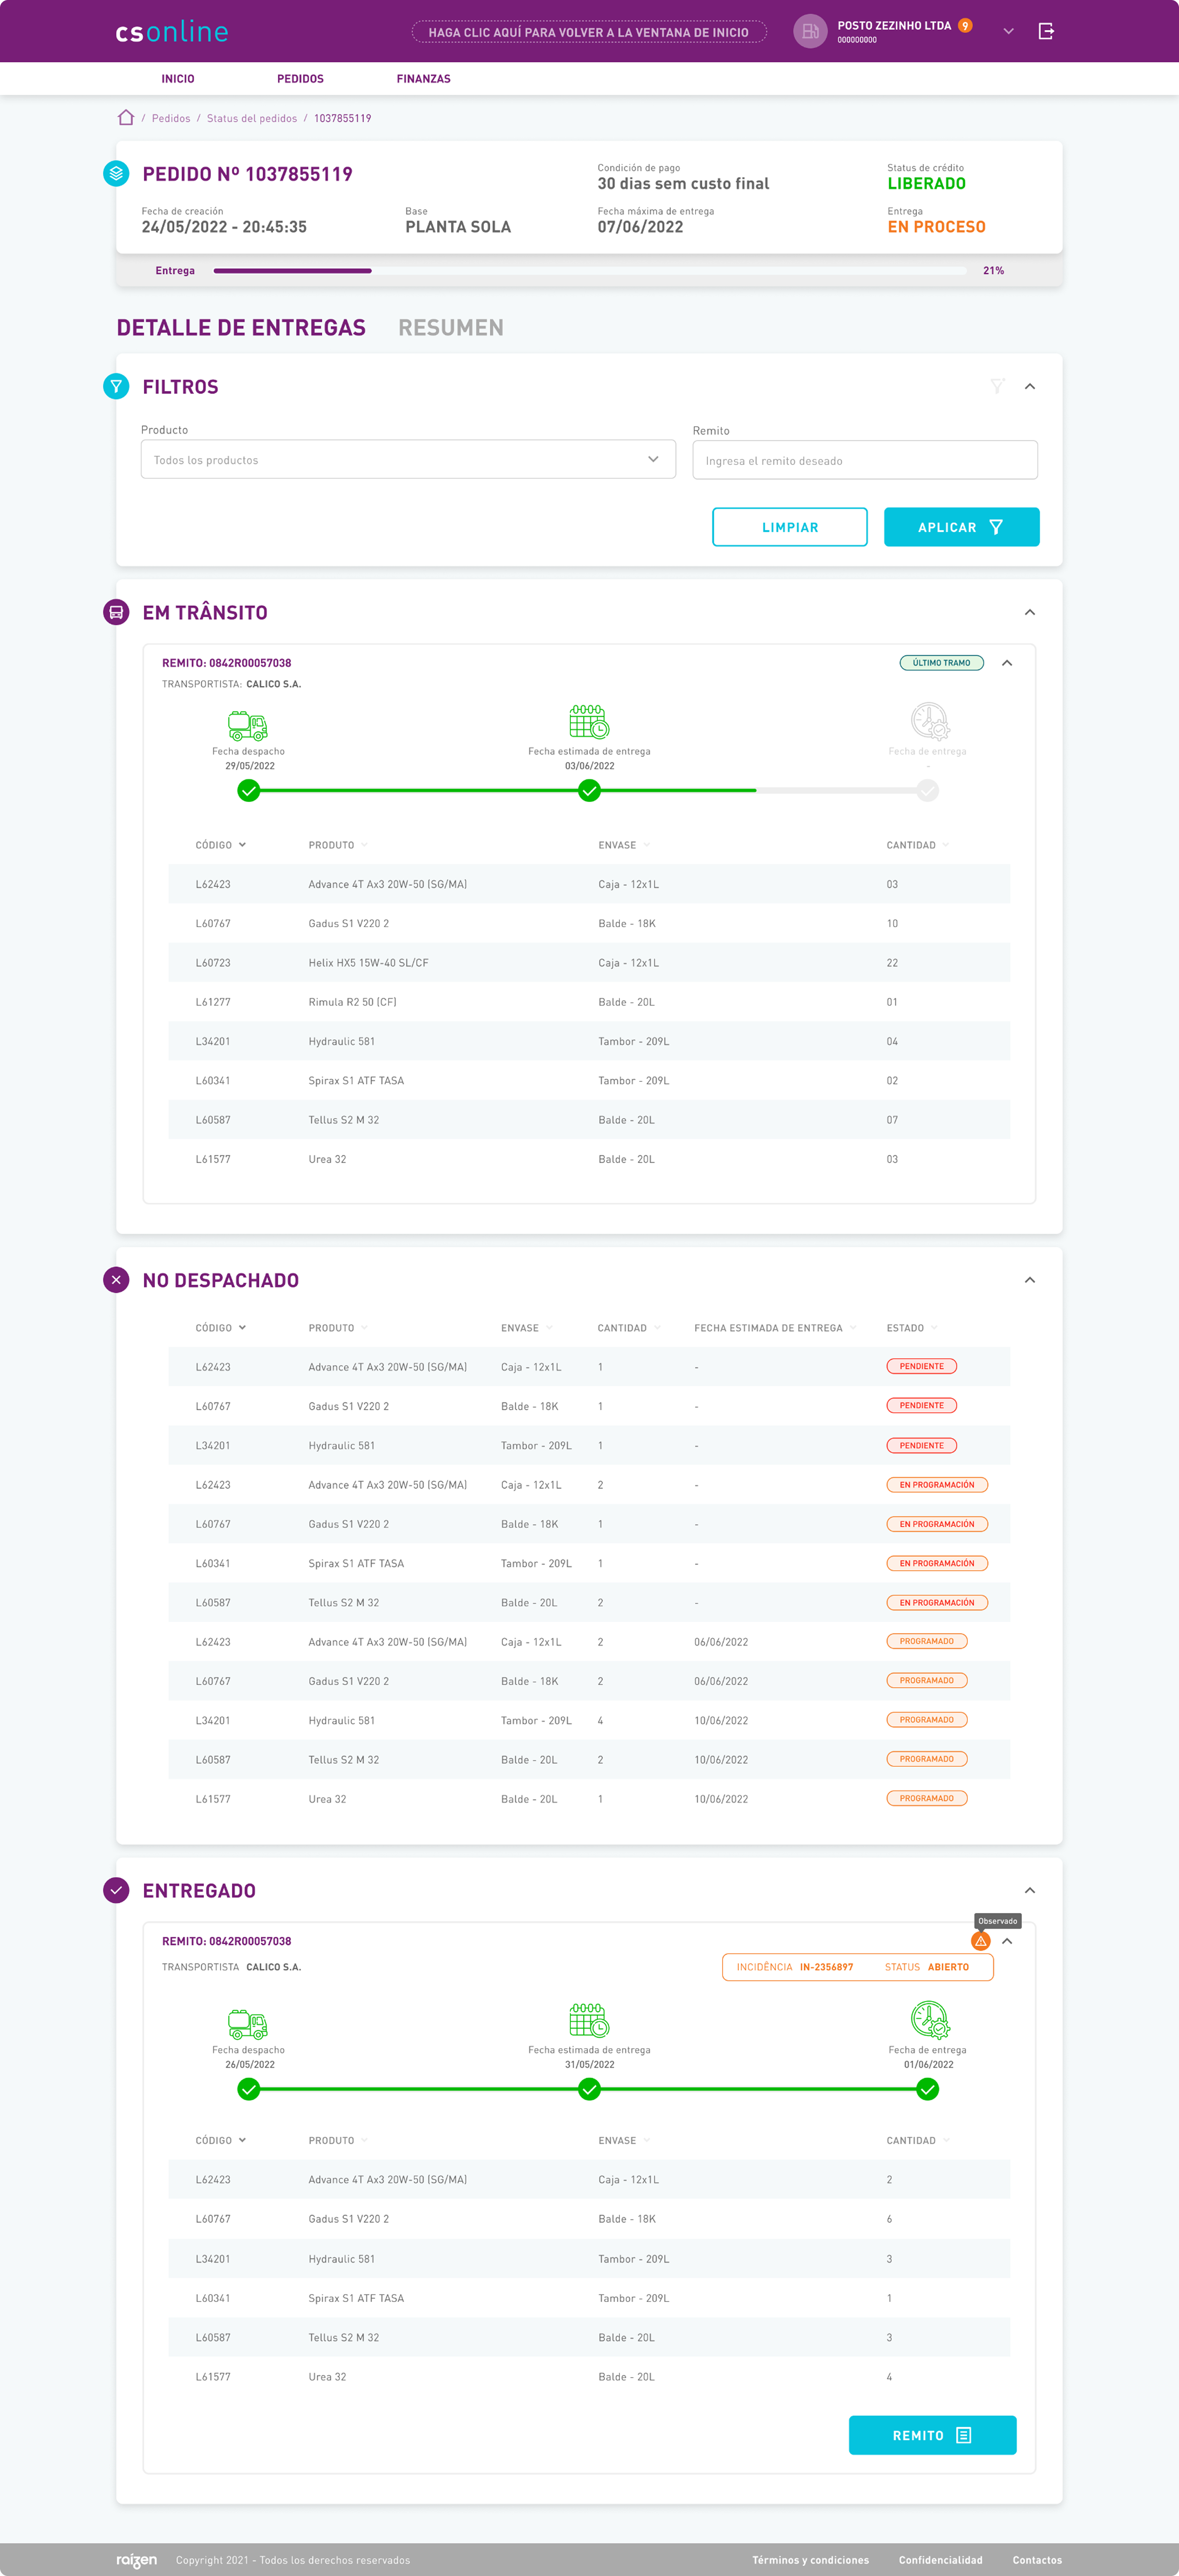Viewport: 1179px width, 2576px height.
Task: Expand the account dropdown arrow in header
Action: click(1008, 31)
